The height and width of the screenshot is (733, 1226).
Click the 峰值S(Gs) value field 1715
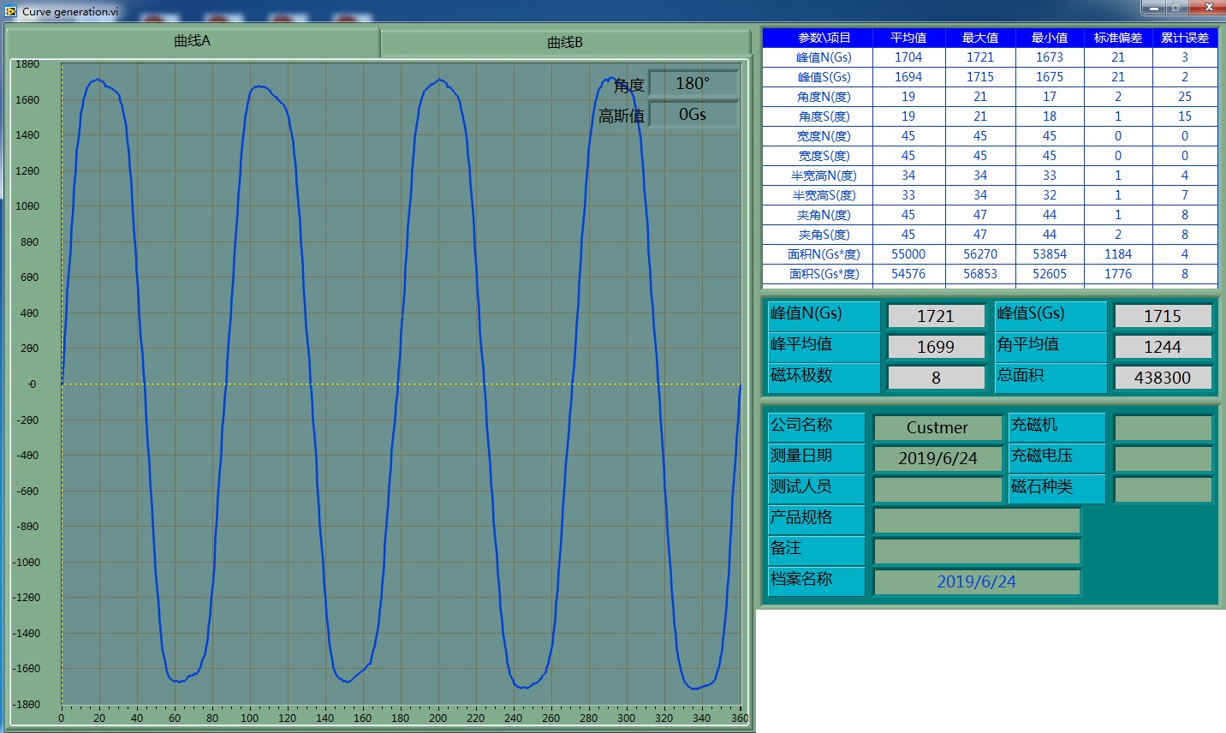pos(1162,316)
